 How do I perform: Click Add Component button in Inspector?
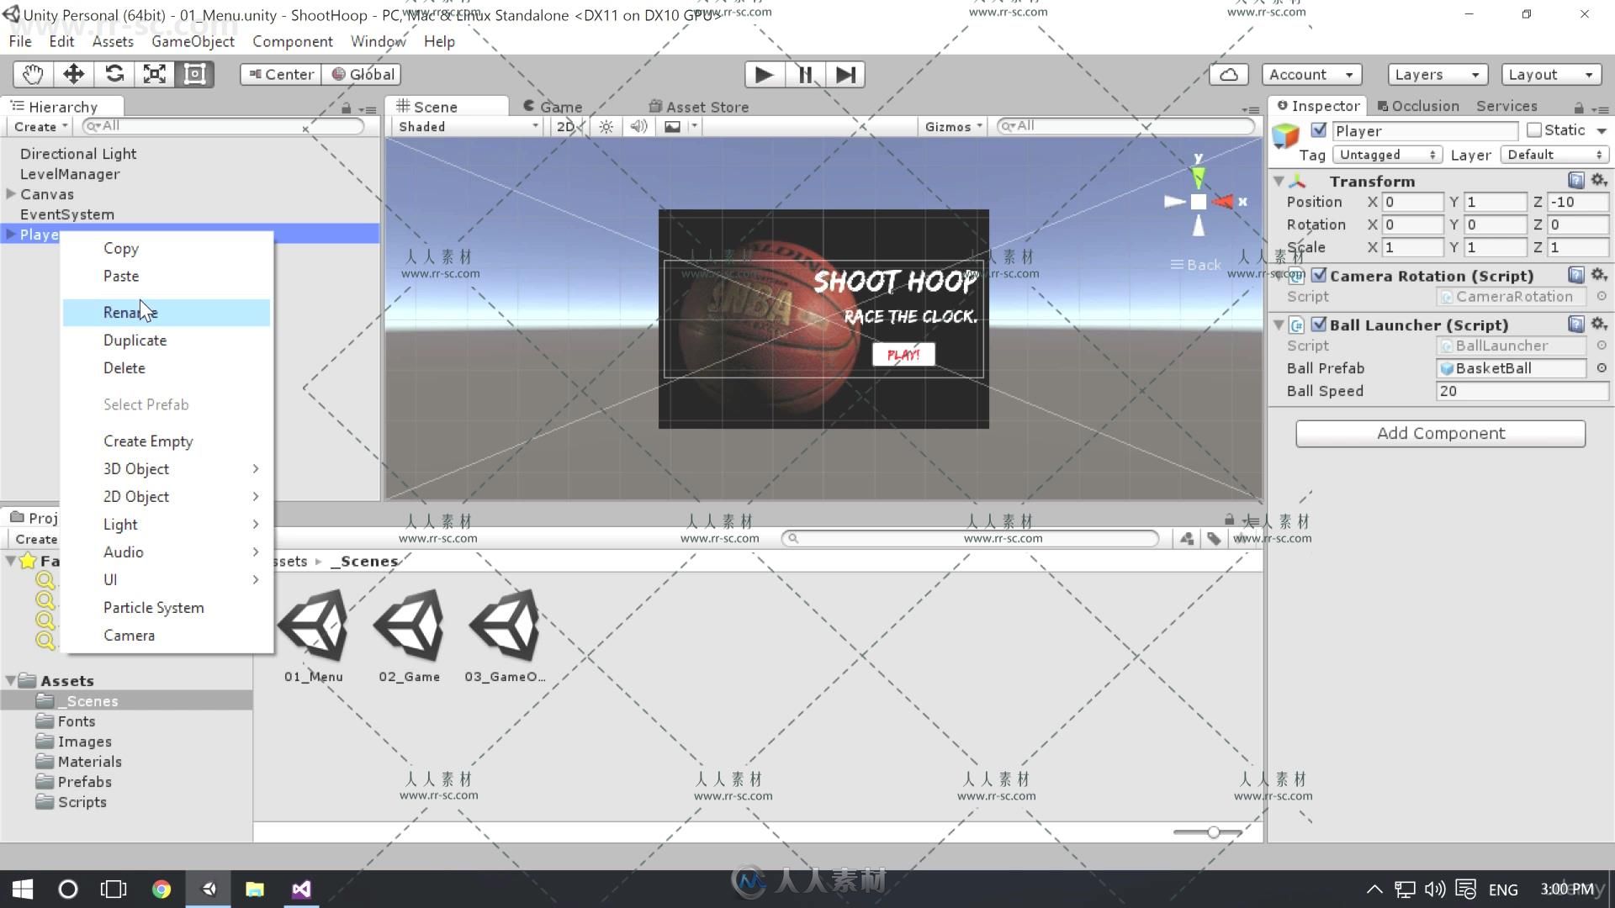[1441, 431]
